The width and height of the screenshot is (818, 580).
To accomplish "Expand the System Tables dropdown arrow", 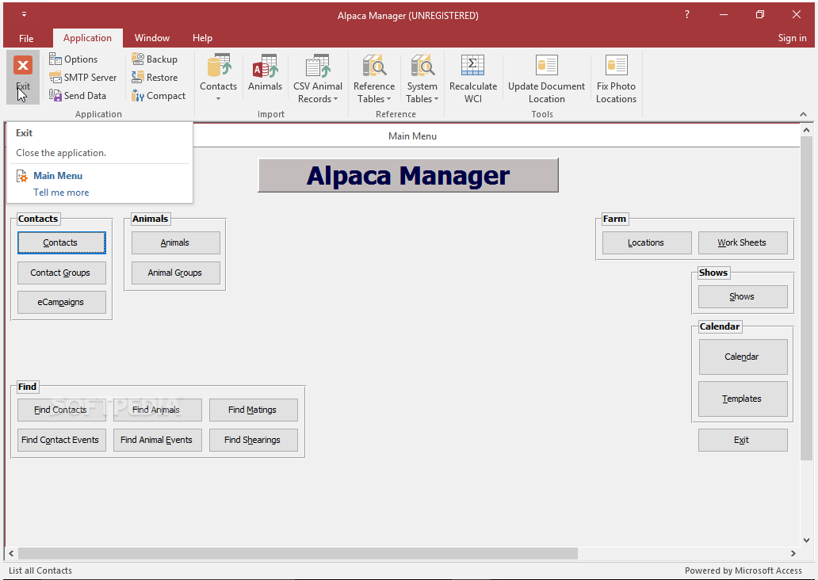I will point(436,99).
